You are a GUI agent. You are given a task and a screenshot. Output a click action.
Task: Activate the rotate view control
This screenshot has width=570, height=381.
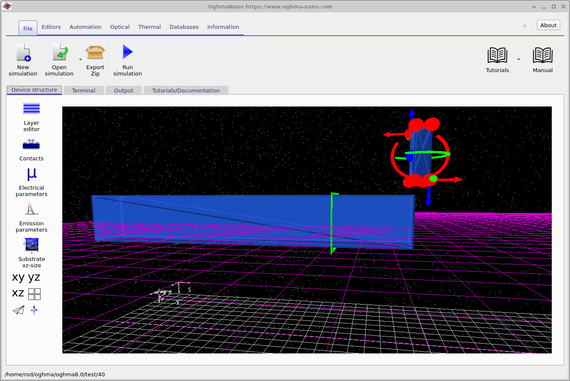[34, 310]
